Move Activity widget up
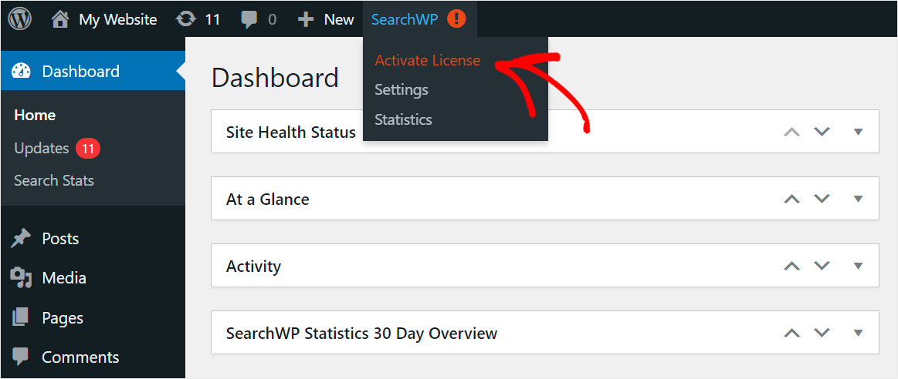The width and height of the screenshot is (898, 379). coord(791,266)
